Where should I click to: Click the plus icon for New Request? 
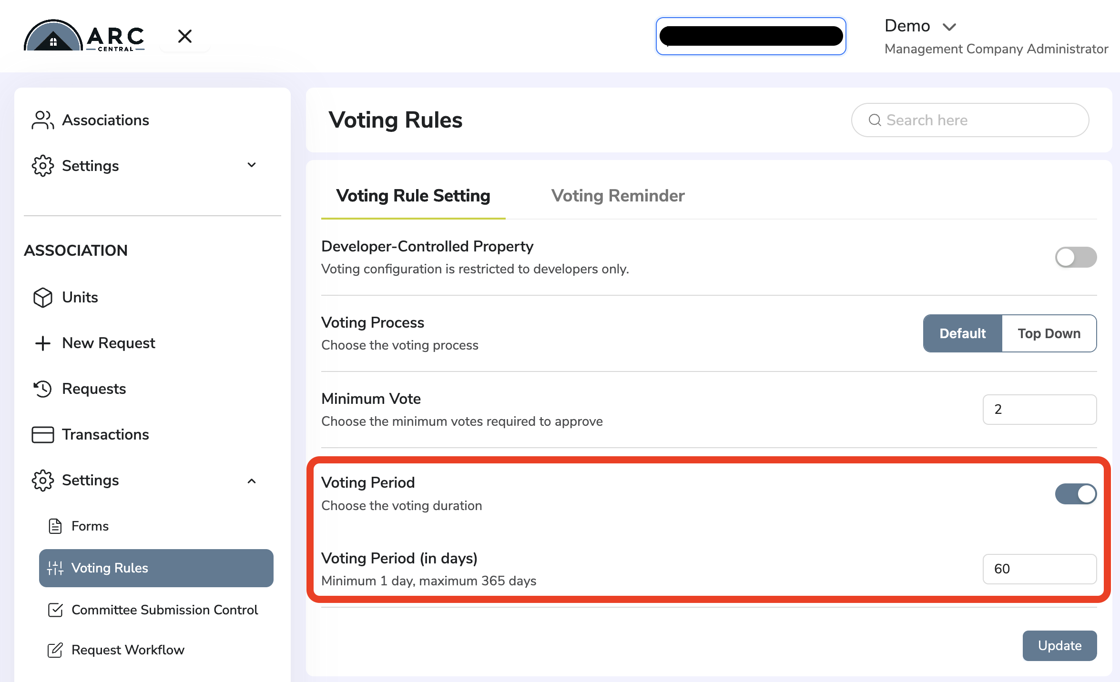click(x=43, y=343)
